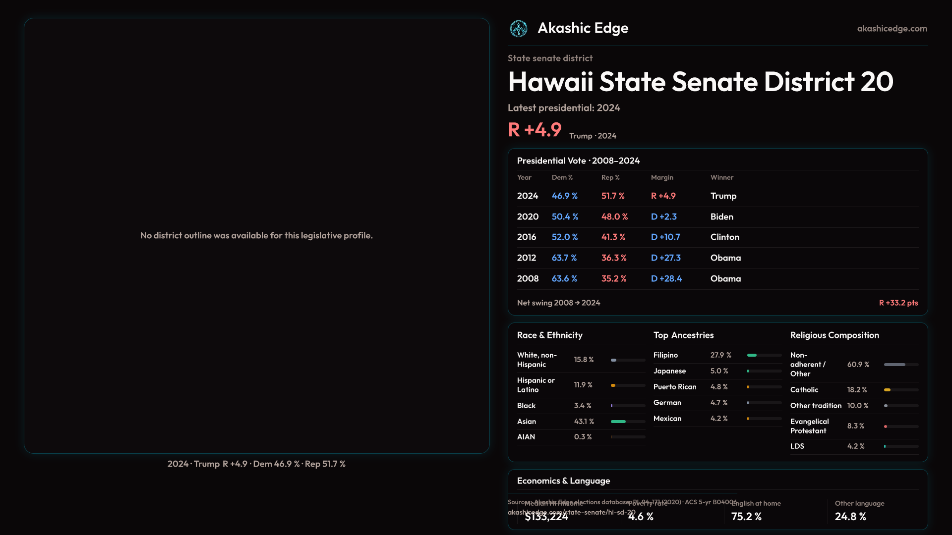
Task: Click the D +27.3 margin for 2012
Action: coord(665,258)
